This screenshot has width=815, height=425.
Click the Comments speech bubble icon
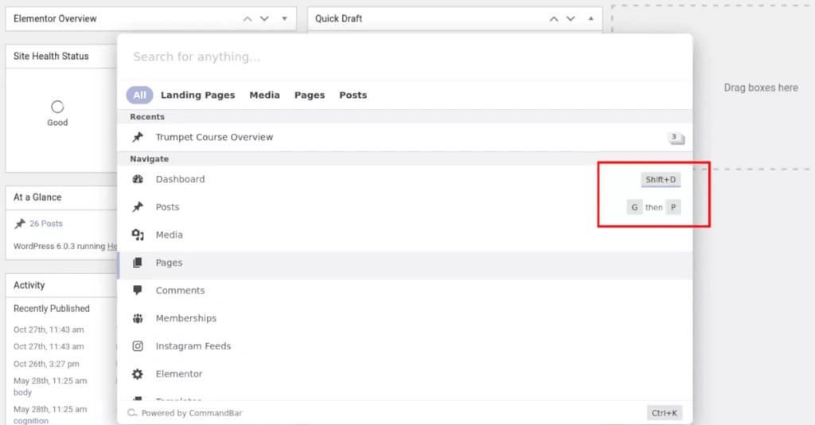[138, 291]
